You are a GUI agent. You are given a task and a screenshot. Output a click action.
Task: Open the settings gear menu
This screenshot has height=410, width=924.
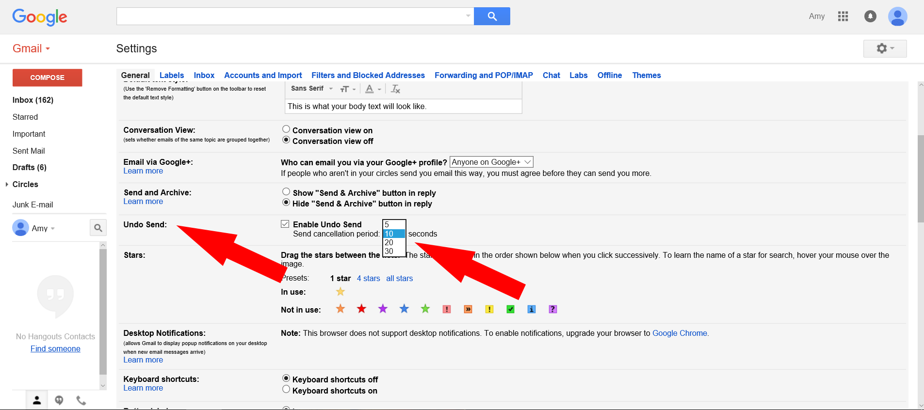(885, 48)
